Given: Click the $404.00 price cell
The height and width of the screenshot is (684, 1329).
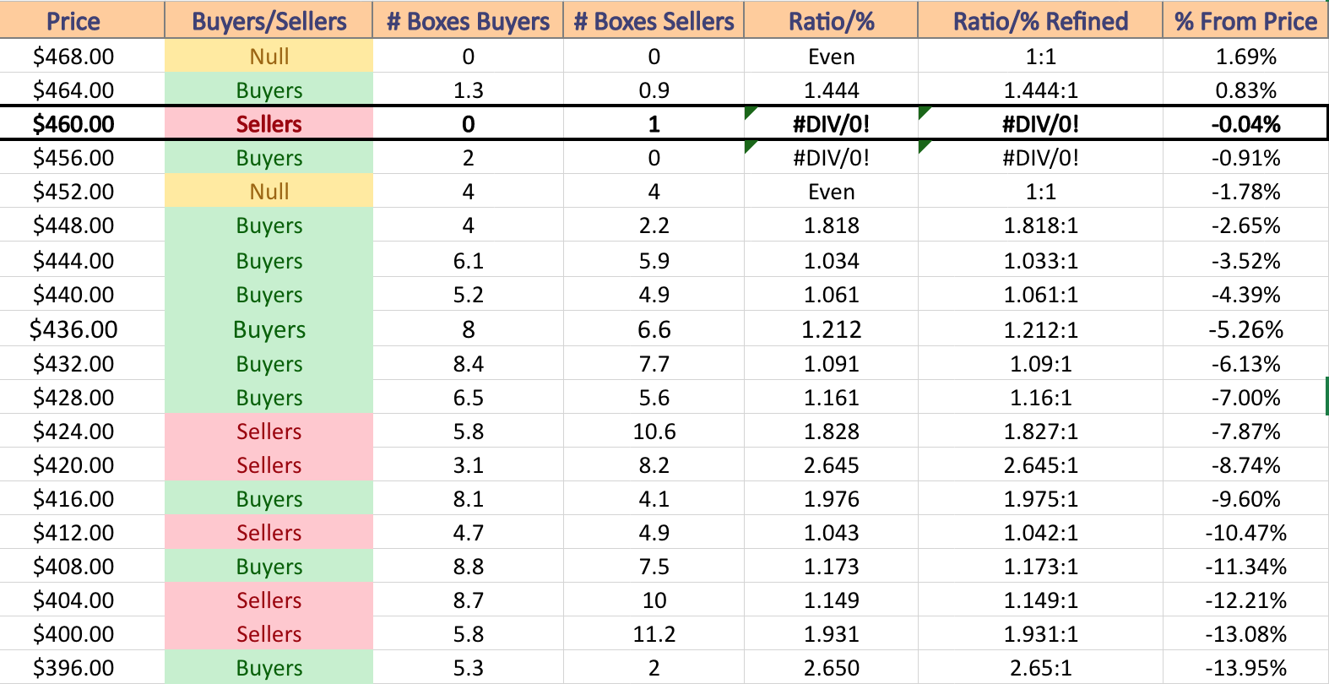Looking at the screenshot, I should (x=82, y=600).
